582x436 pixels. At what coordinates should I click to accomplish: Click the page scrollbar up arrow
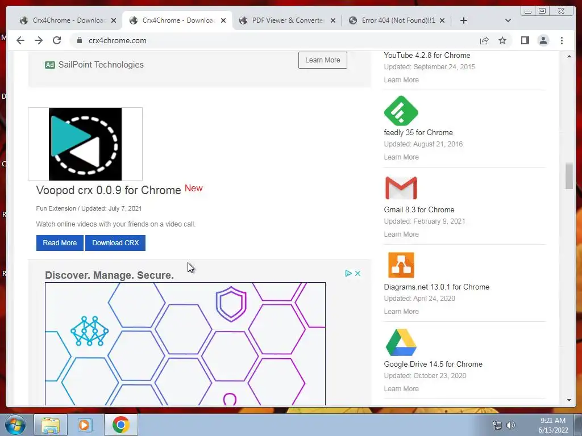[x=569, y=56]
